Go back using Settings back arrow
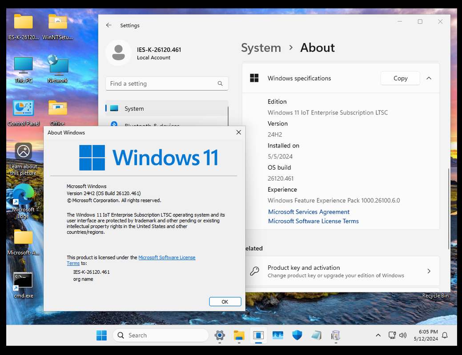 pyautogui.click(x=109, y=25)
